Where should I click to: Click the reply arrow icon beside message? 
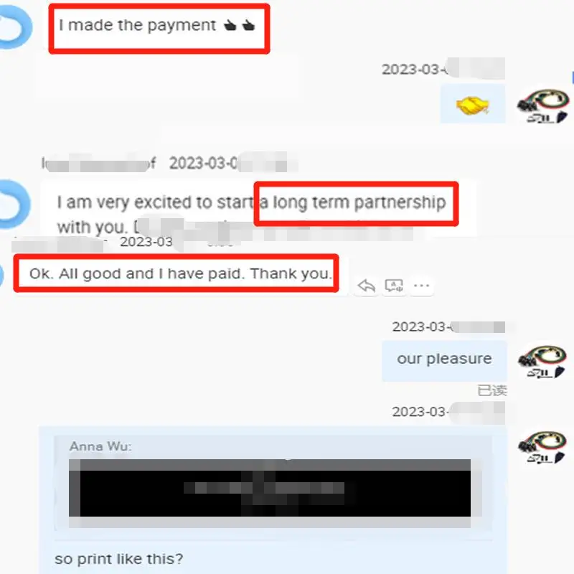tap(367, 286)
